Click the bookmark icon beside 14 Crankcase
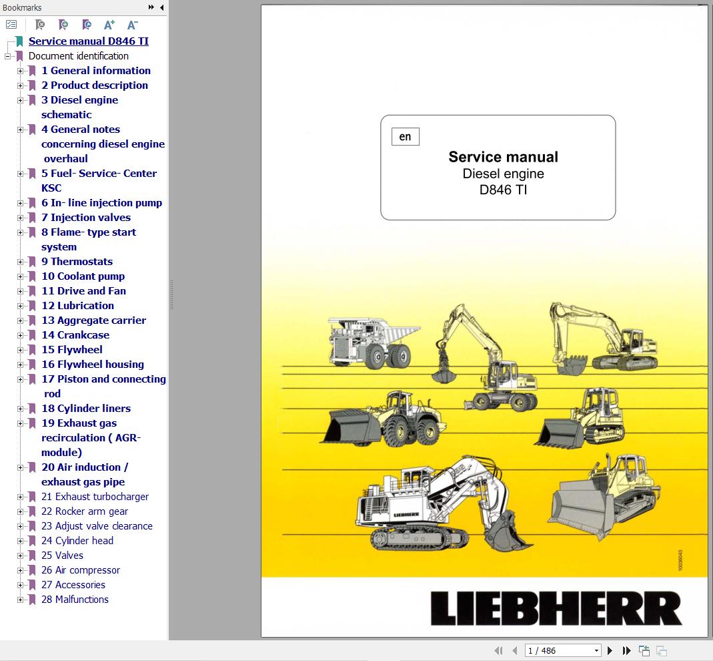This screenshot has width=713, height=661. click(32, 335)
